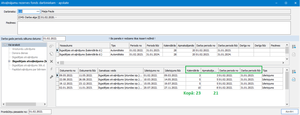
Task: Select lower table row dated 22.08.2022.
Action: (x=169, y=79)
